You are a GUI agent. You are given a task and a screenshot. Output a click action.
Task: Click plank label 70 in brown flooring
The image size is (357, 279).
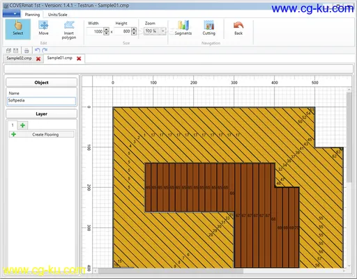(x=296, y=228)
